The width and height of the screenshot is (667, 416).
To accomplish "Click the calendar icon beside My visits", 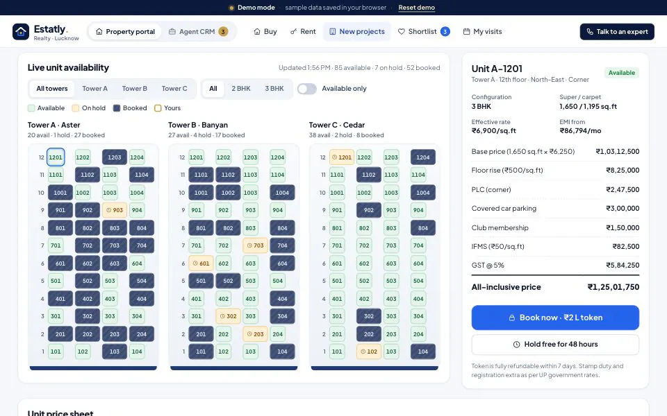I will click(x=467, y=31).
